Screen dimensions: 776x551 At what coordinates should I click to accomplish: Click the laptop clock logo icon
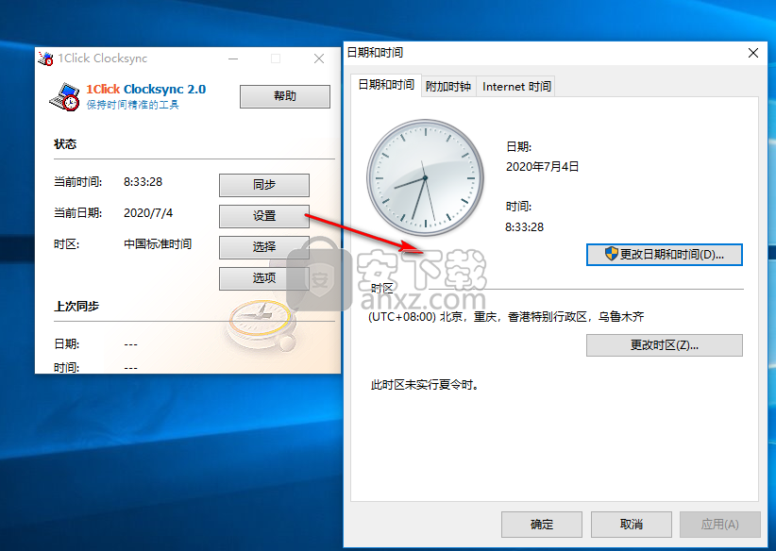point(65,97)
